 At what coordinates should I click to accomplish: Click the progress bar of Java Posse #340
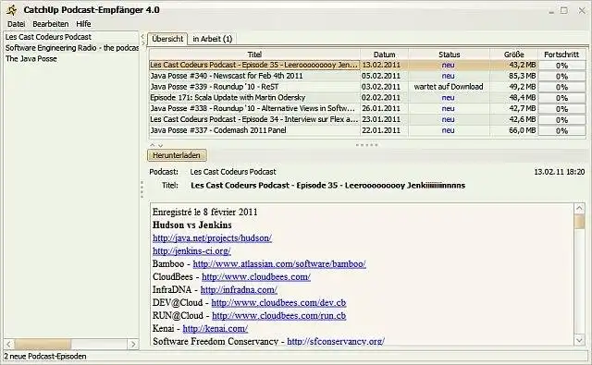(x=561, y=76)
